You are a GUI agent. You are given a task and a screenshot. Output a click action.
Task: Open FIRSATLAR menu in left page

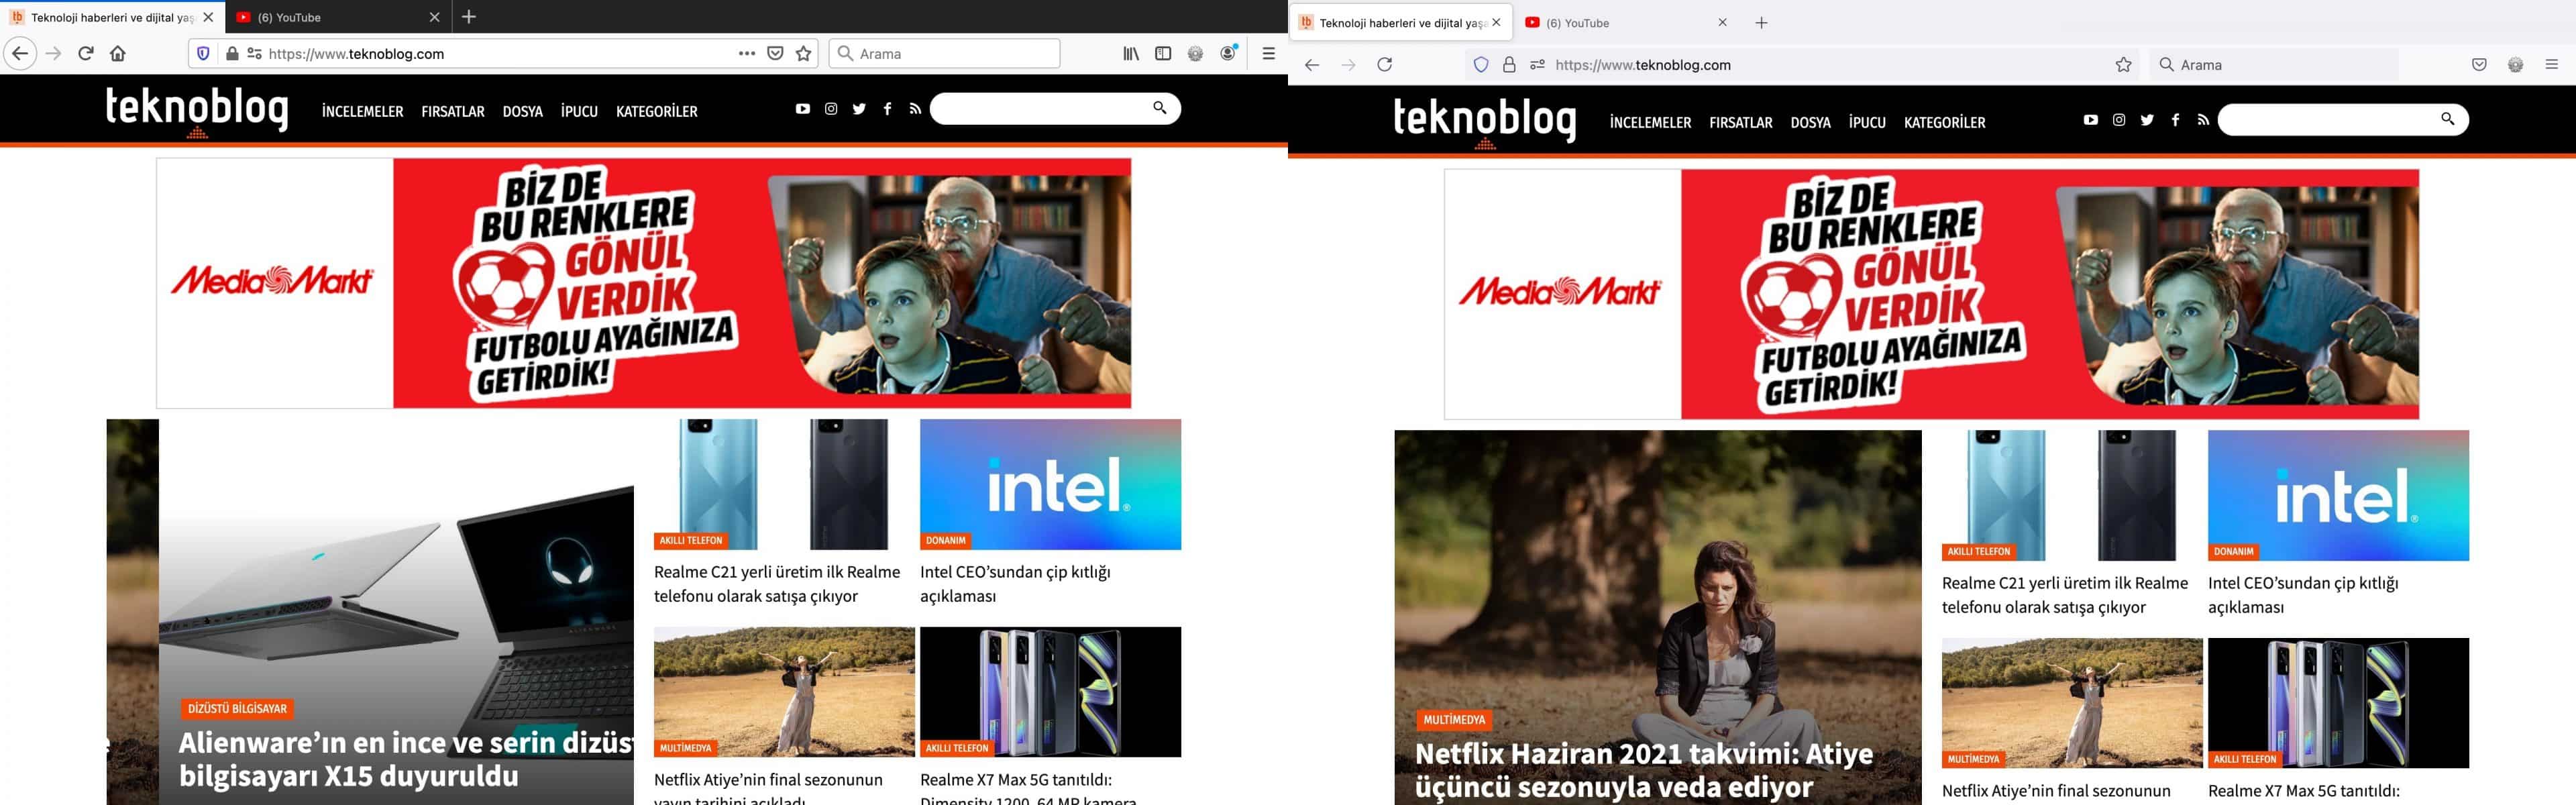[x=453, y=111]
